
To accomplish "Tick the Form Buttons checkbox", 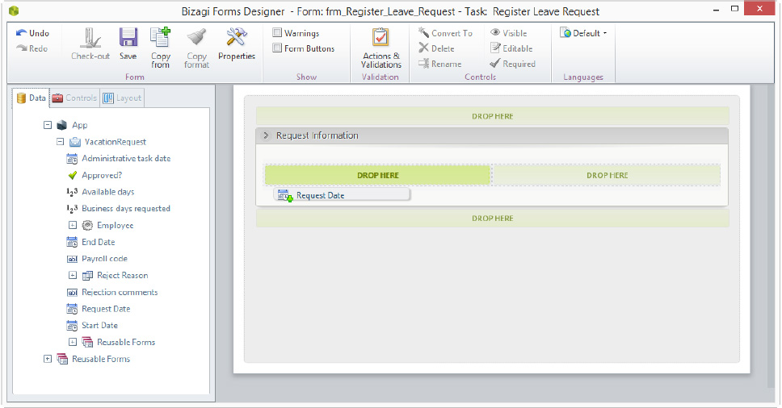I will coord(277,48).
